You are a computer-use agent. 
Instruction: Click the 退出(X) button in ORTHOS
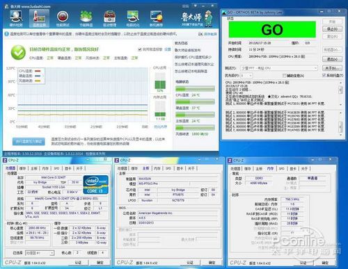coord(332,59)
